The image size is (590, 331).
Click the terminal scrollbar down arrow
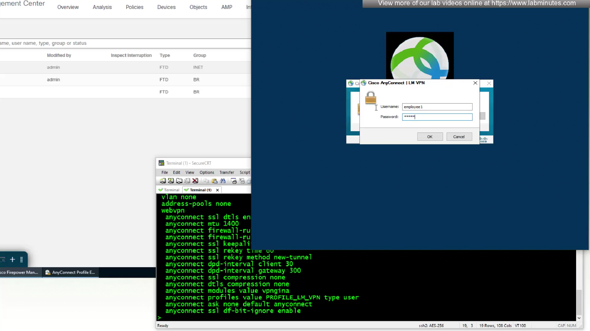(x=579, y=318)
